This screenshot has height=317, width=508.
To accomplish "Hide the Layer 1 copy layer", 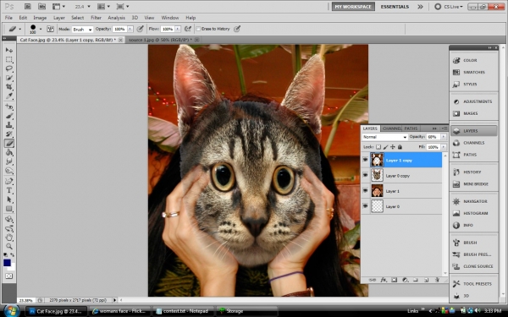I will coord(366,160).
